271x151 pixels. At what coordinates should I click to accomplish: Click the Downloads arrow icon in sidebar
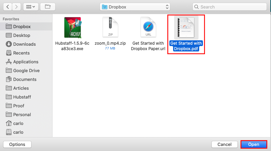click(9, 44)
